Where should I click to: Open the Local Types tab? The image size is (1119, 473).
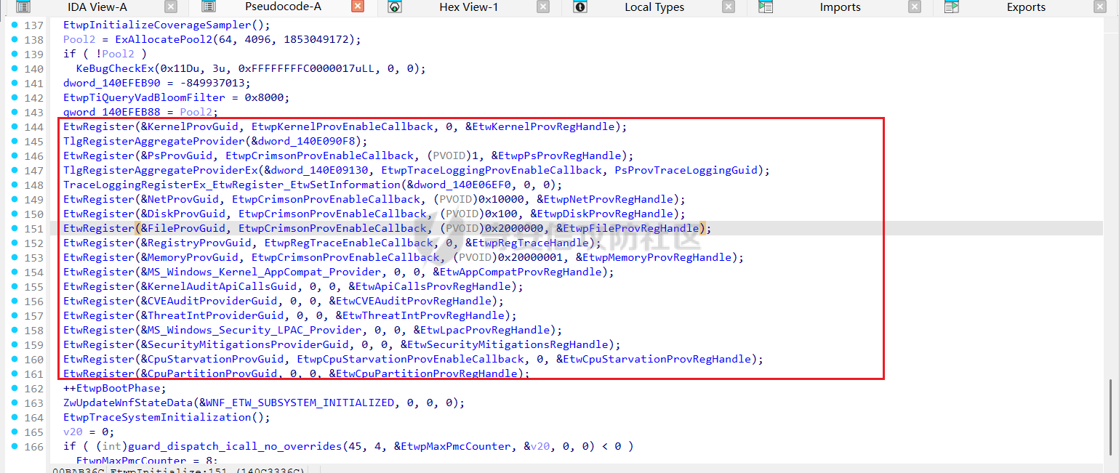coord(654,7)
